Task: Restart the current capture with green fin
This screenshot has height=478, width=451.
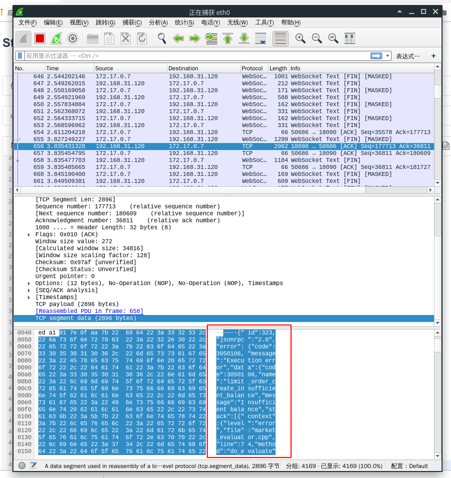Action: click(x=56, y=39)
